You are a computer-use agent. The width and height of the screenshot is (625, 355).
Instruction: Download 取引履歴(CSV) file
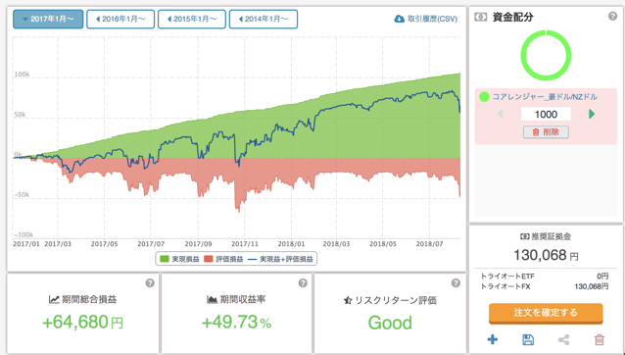(426, 19)
